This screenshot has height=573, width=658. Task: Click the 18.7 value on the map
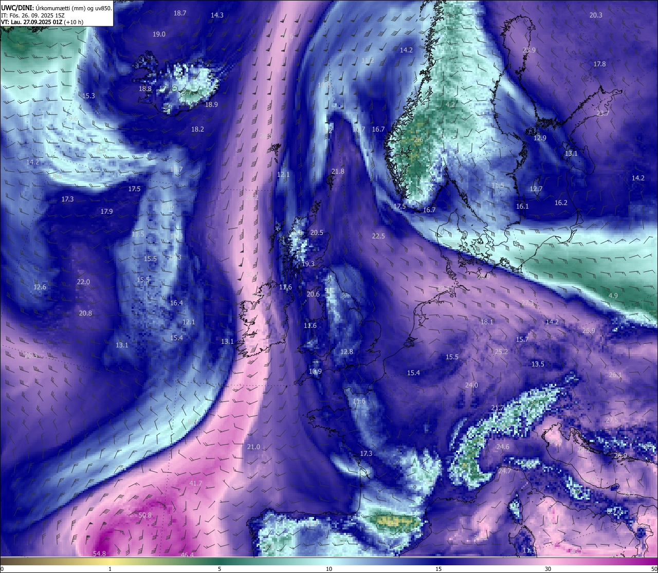(x=180, y=13)
